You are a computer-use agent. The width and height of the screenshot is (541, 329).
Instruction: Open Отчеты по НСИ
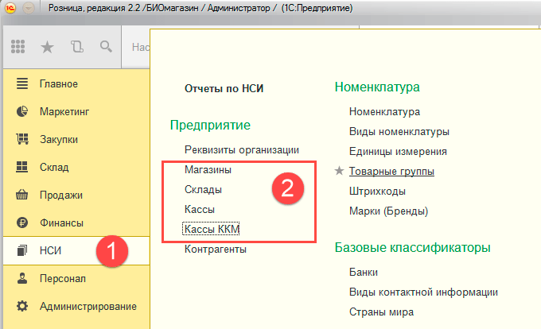(224, 88)
